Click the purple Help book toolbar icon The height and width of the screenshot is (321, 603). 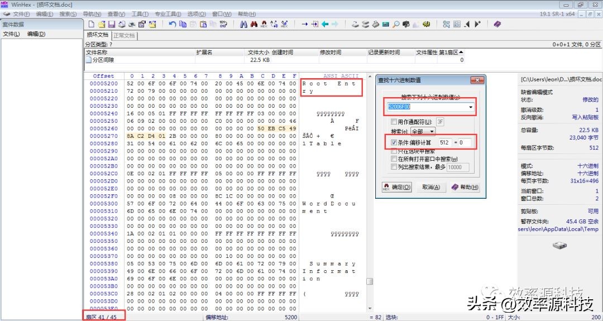click(497, 24)
